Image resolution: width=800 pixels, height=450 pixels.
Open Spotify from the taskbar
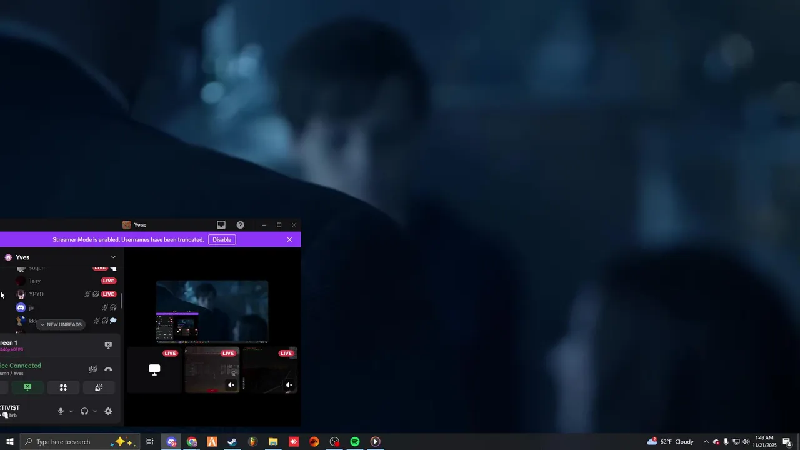click(x=355, y=442)
